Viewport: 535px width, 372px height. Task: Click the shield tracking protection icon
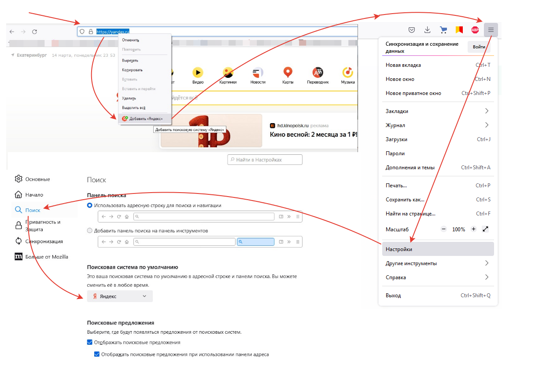(x=82, y=32)
